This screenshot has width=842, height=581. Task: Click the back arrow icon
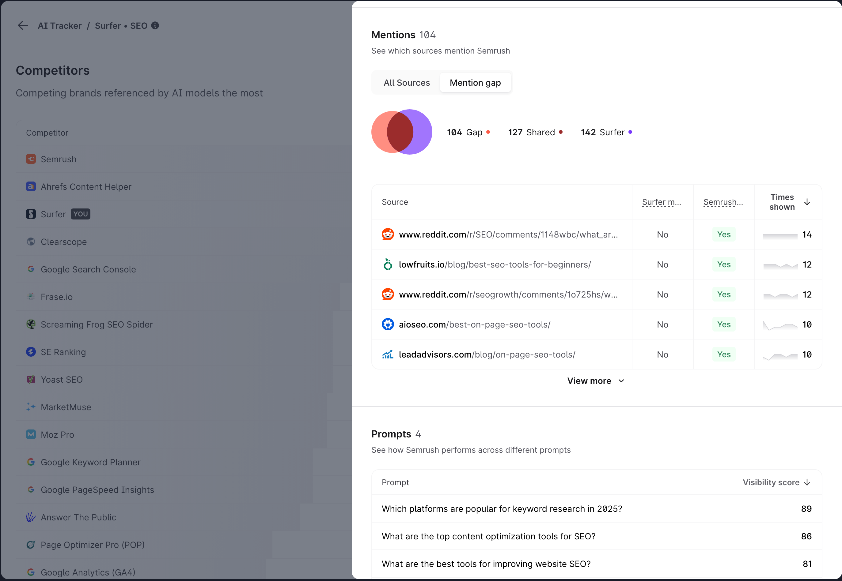pyautogui.click(x=23, y=25)
